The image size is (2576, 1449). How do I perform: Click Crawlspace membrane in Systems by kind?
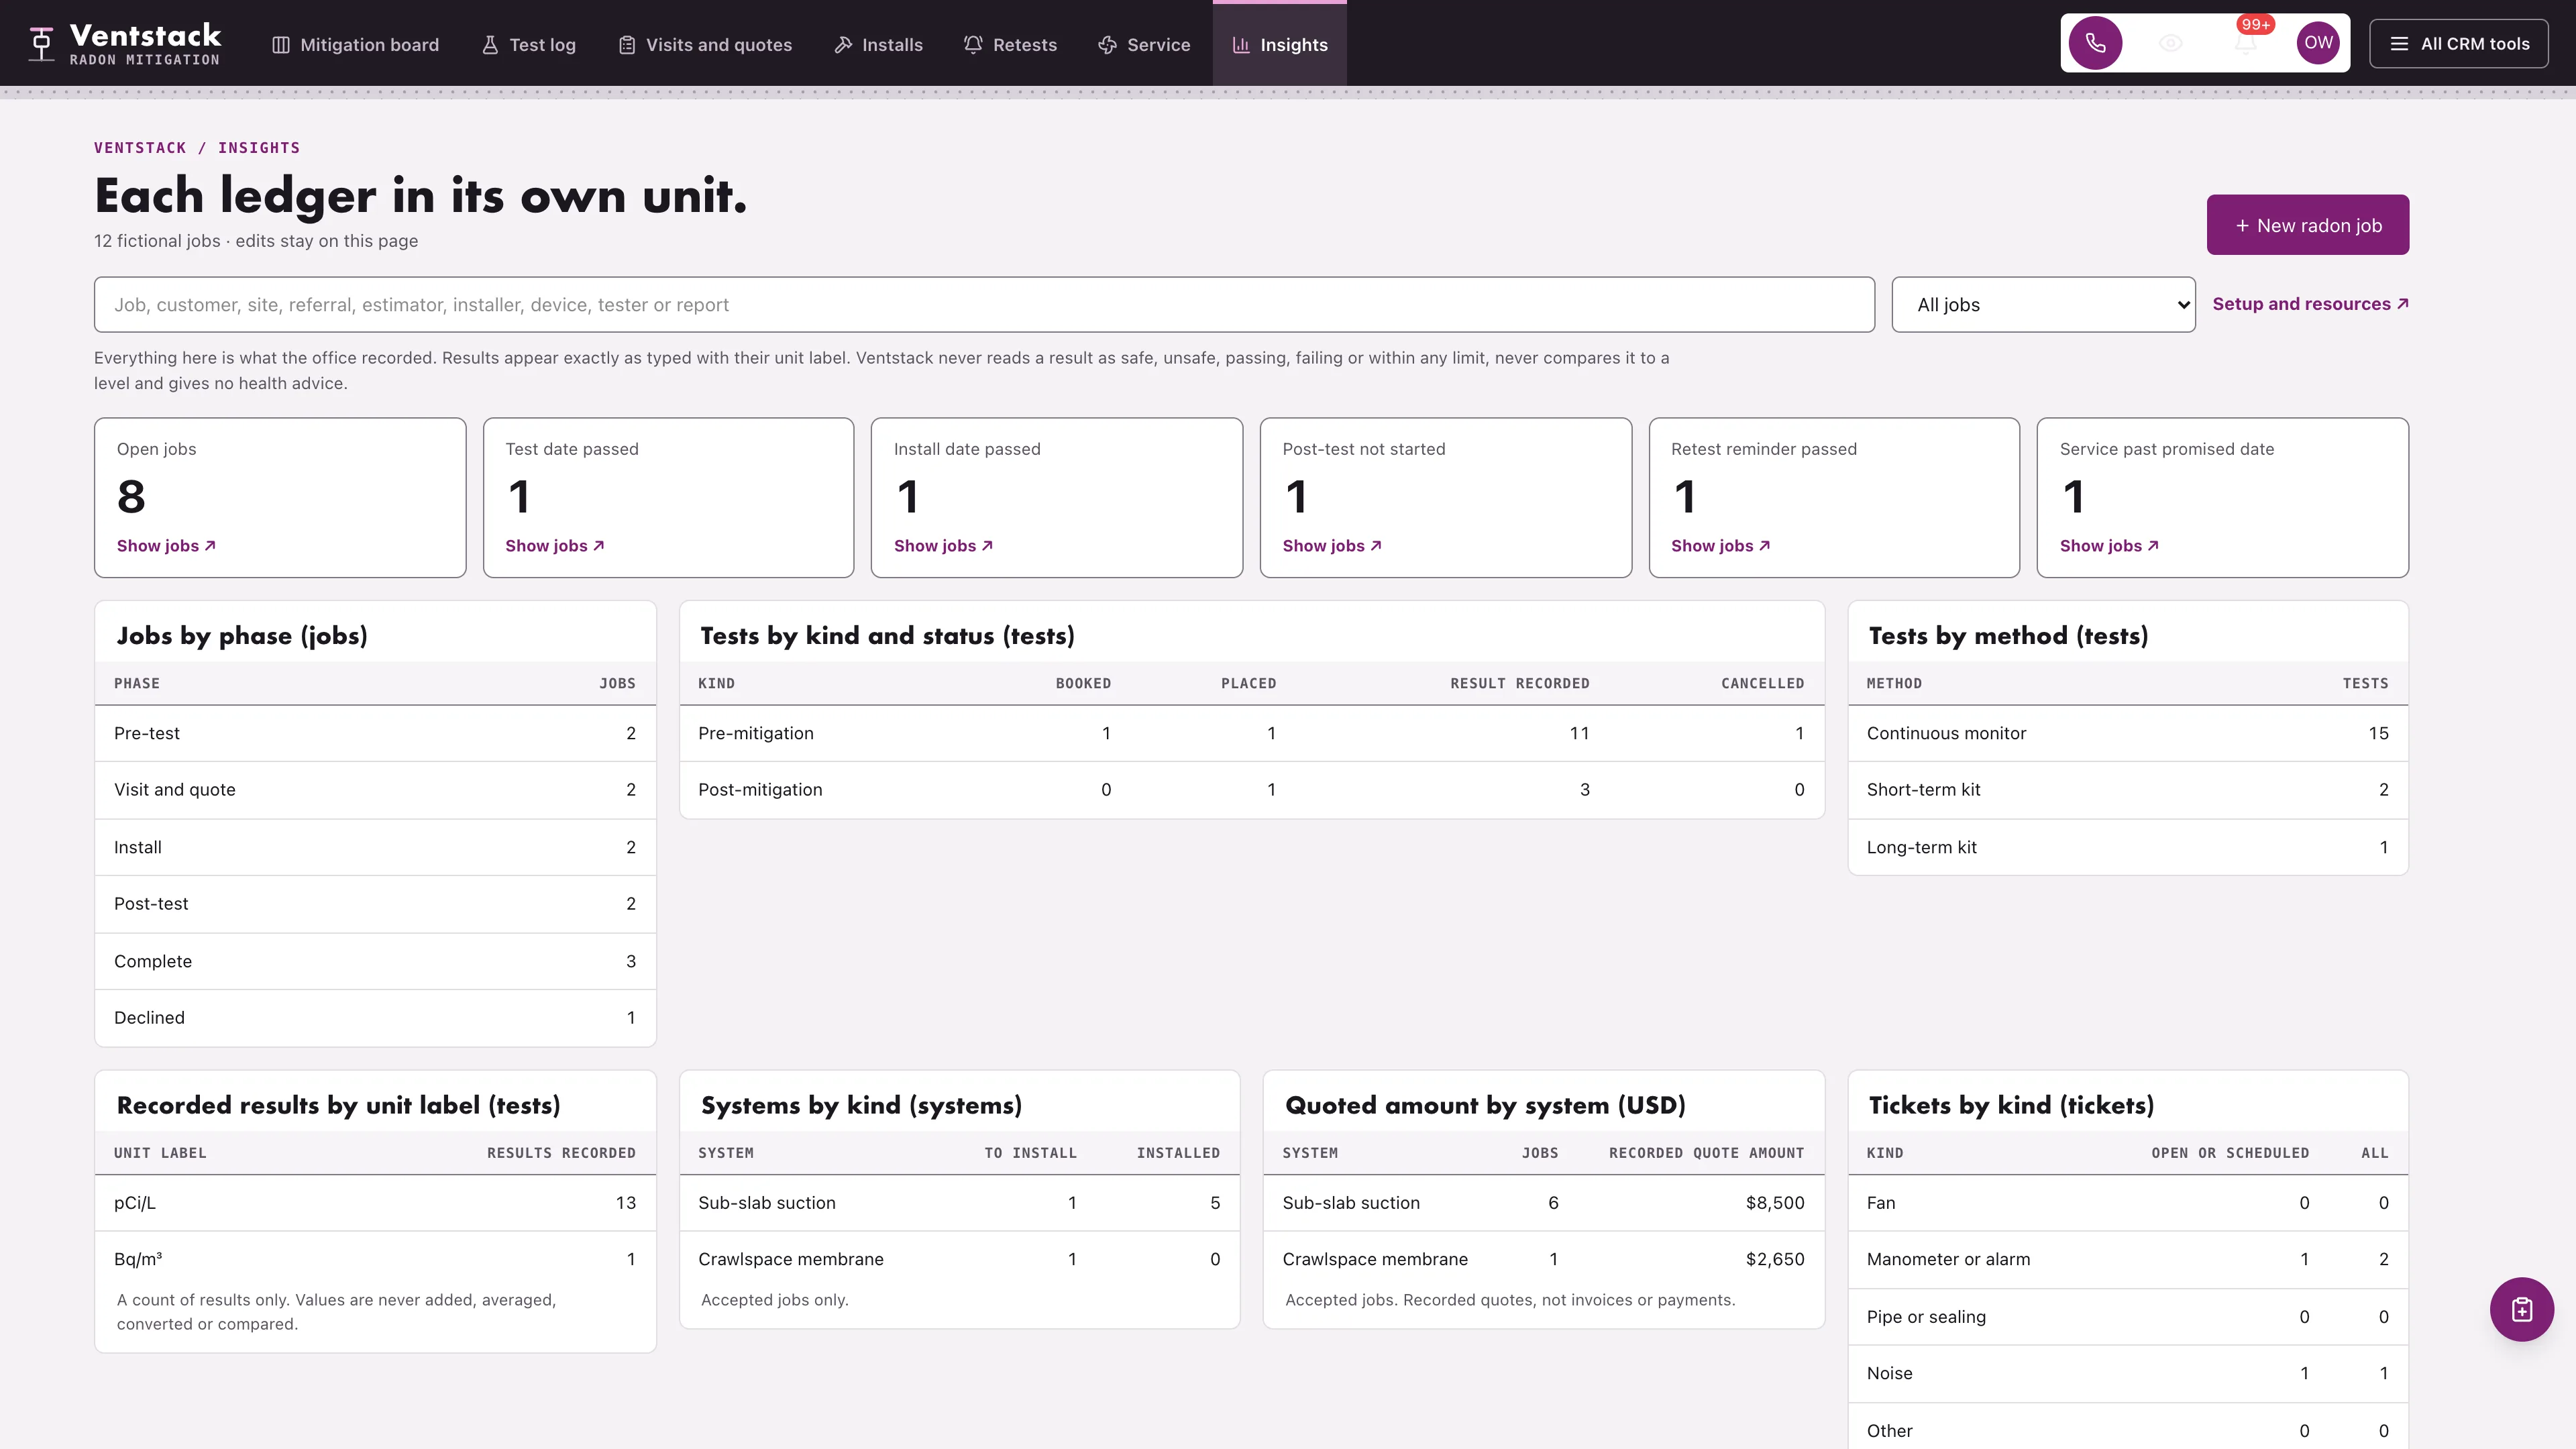[790, 1259]
